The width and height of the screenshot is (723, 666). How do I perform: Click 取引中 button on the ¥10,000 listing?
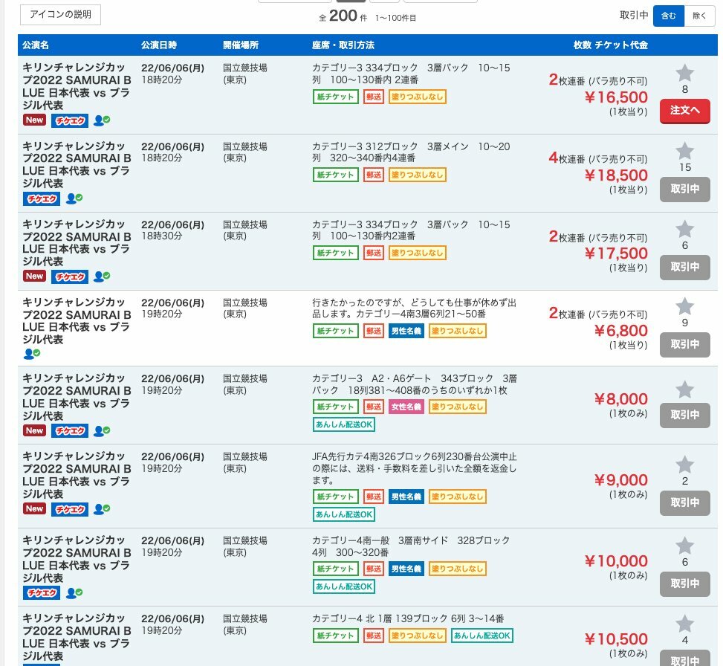coord(684,584)
